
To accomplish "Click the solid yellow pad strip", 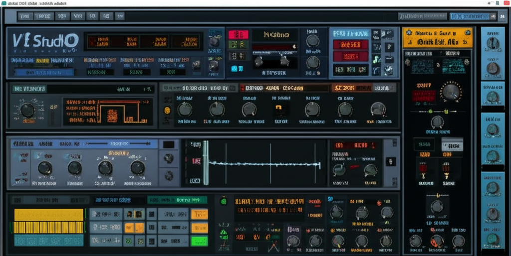I will click(x=48, y=215).
